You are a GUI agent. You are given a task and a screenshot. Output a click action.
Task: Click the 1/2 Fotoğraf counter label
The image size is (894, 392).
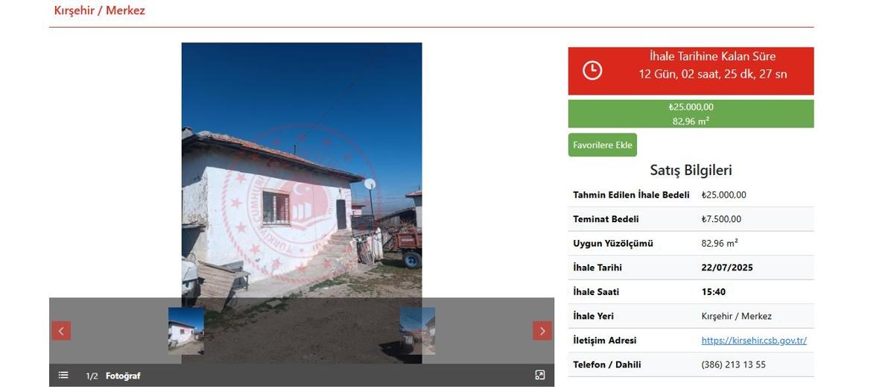click(113, 376)
